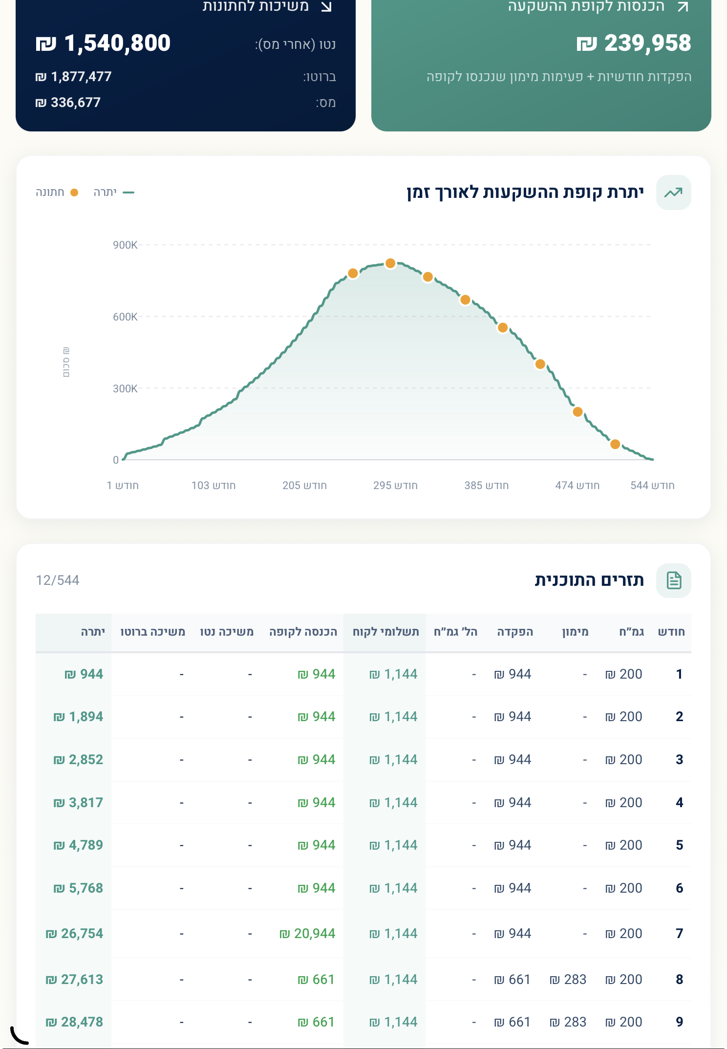Viewport: 727px width, 1049px height.
Task: Click the green יתרה legend line marker
Action: point(128,193)
